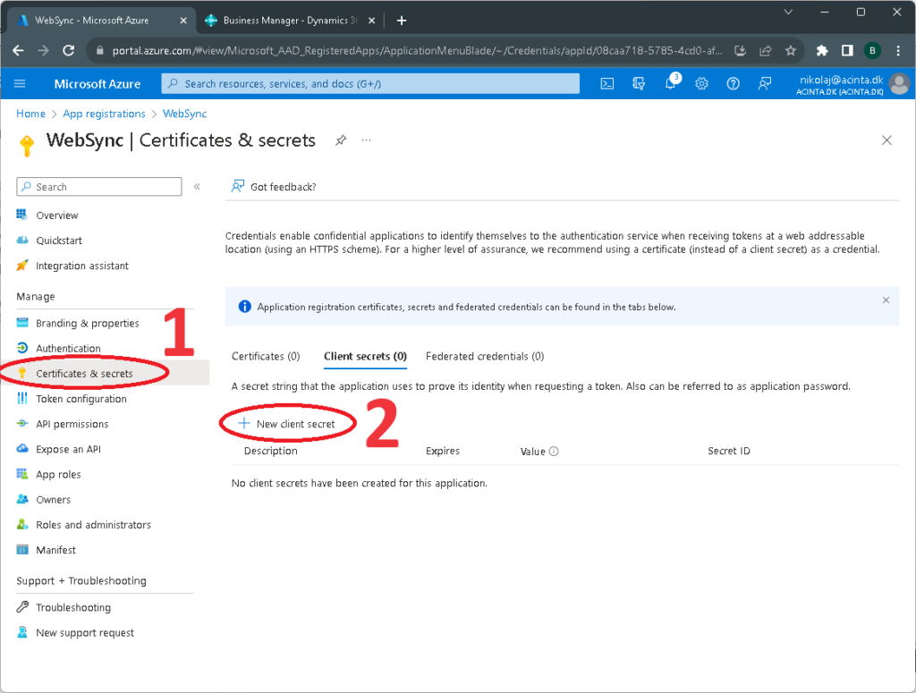
Task: Click the Value column info icon
Action: pyautogui.click(x=554, y=452)
